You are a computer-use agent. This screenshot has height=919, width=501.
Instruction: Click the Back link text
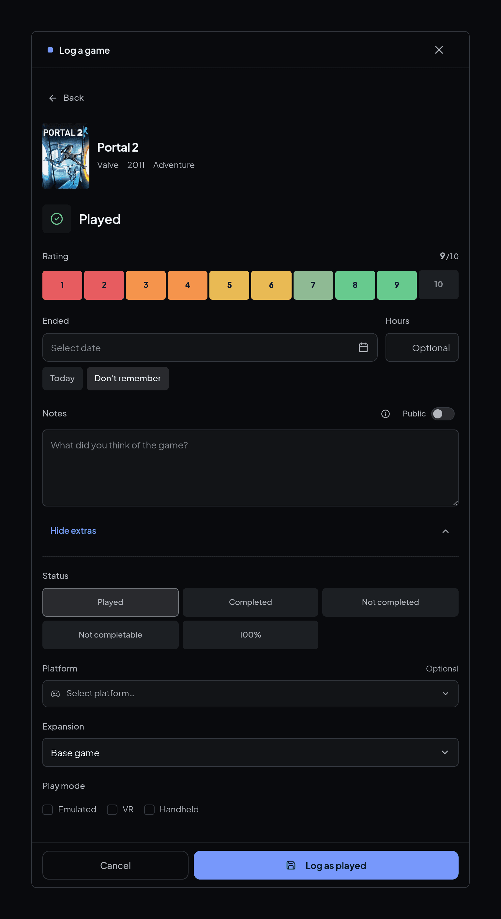(73, 98)
